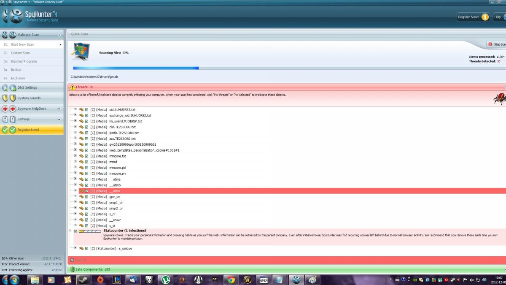The height and width of the screenshot is (285, 506).
Task: Click the SpyHunter taskbar icon
Action: pos(296,279)
